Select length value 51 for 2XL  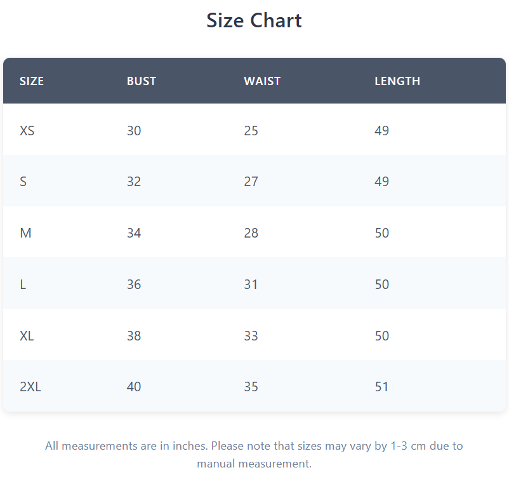tap(382, 387)
